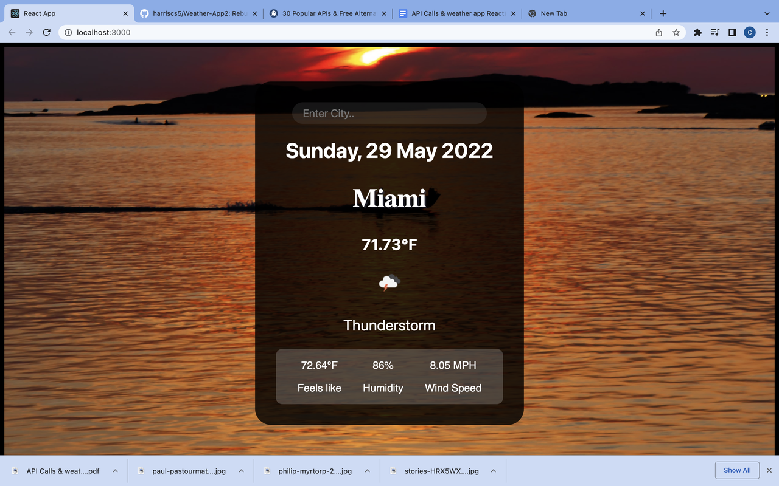Collapse the paul-pastourmat jpg download chevron
Screen dimensions: 779x486
(241, 471)
